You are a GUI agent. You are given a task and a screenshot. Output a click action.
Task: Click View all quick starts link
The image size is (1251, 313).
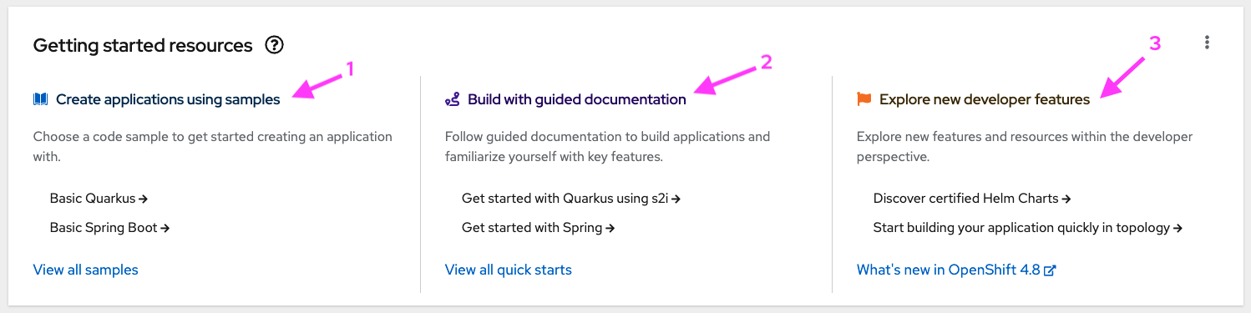[509, 270]
